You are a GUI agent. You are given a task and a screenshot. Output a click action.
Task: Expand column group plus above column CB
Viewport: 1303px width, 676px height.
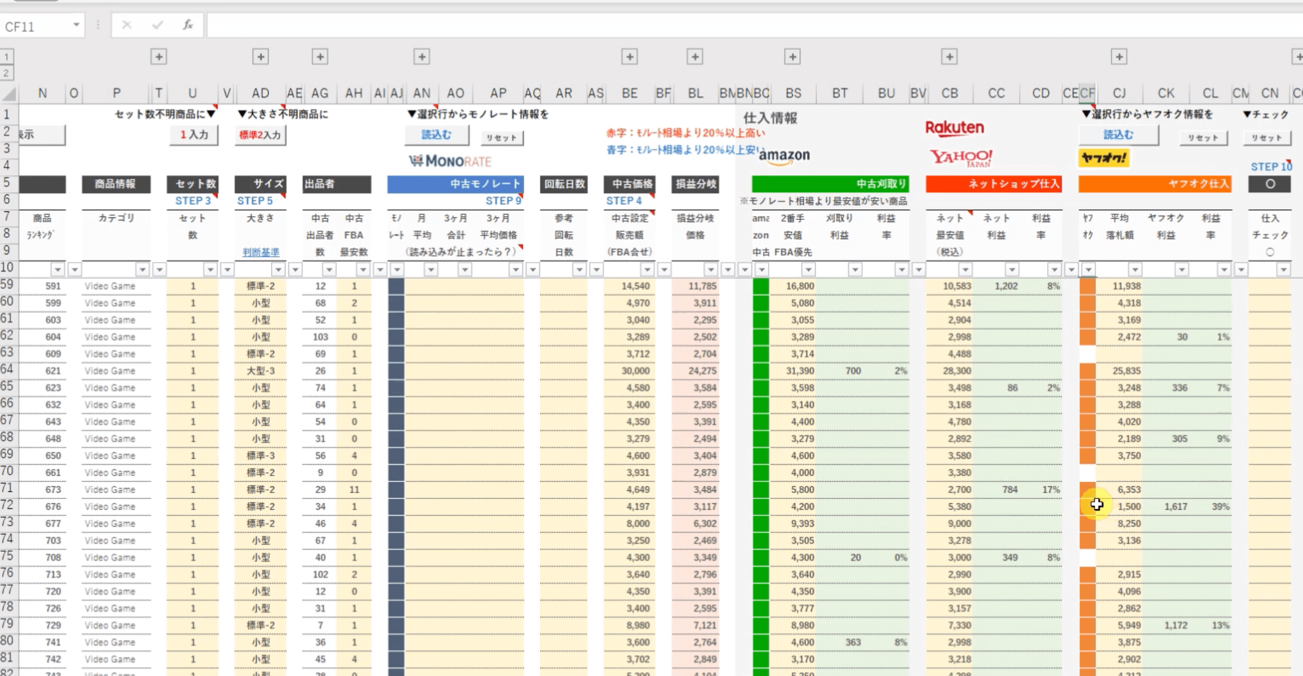pyautogui.click(x=949, y=57)
